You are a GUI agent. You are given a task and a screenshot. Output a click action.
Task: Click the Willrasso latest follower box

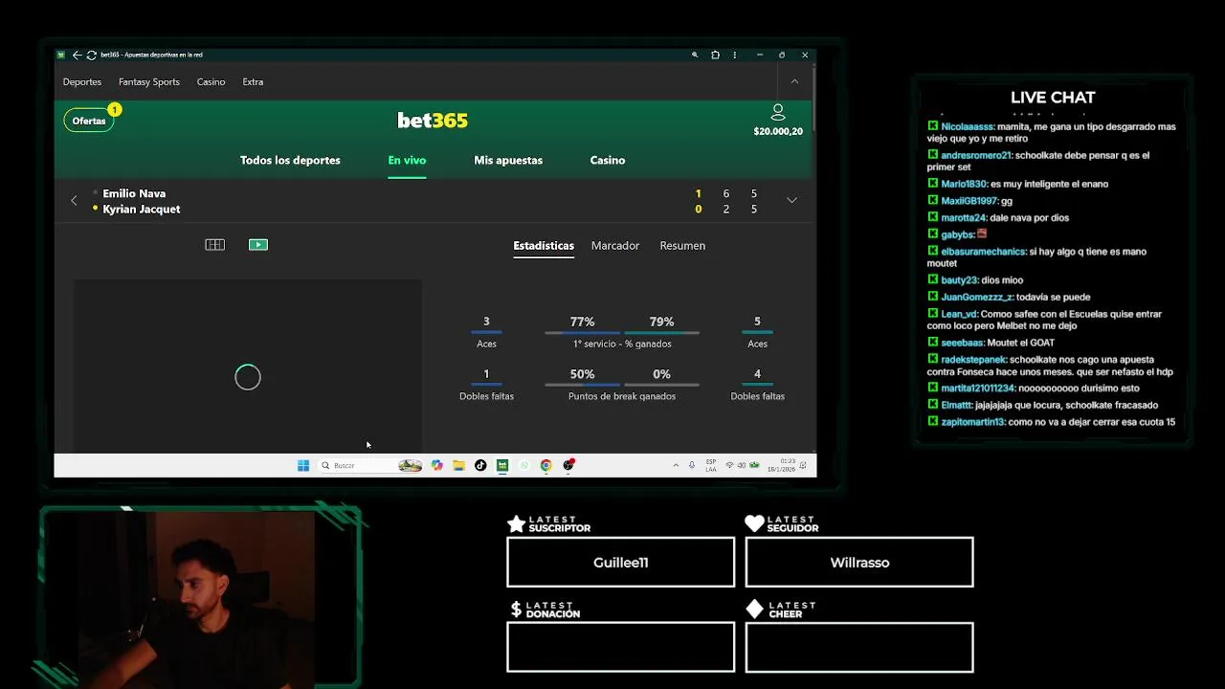point(859,562)
